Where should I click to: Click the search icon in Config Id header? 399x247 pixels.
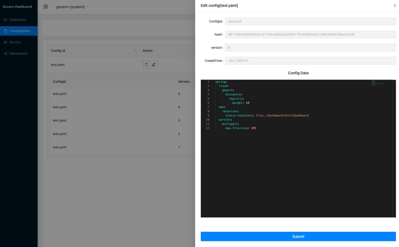click(135, 51)
